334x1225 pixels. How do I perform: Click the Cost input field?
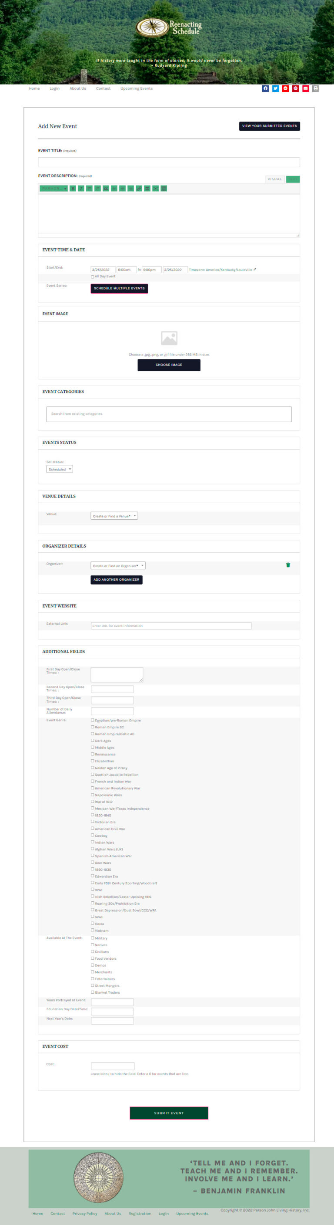[113, 1066]
